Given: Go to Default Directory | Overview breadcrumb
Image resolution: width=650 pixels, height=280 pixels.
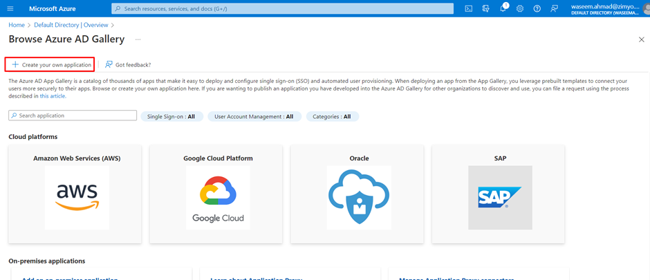Looking at the screenshot, I should click(x=71, y=25).
